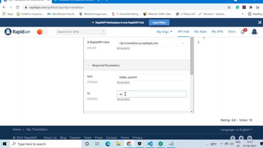
Task: Open LinkedIn link in footer
Action: (x=249, y=138)
